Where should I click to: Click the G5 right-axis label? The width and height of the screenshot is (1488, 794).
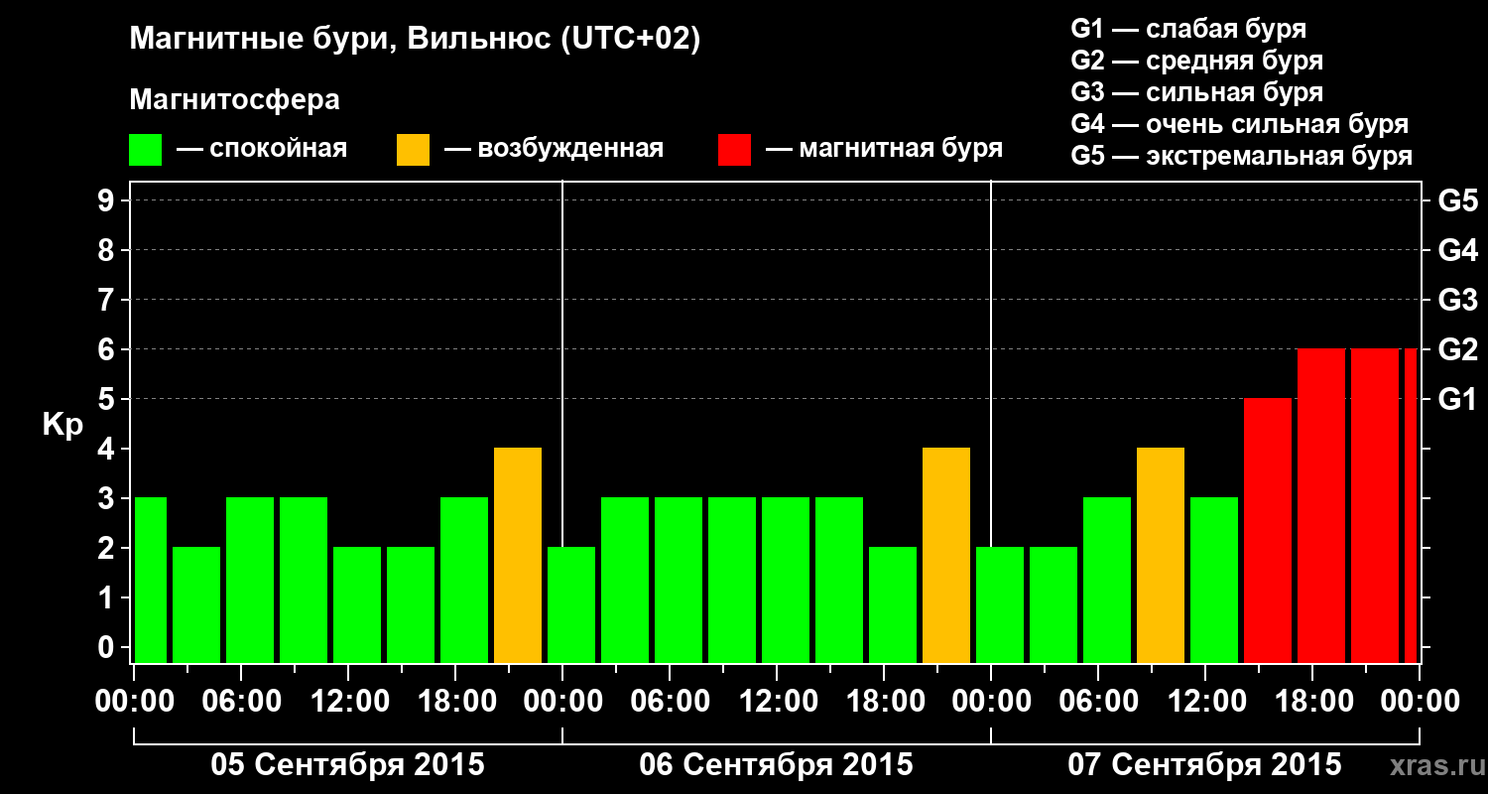coord(1457,200)
